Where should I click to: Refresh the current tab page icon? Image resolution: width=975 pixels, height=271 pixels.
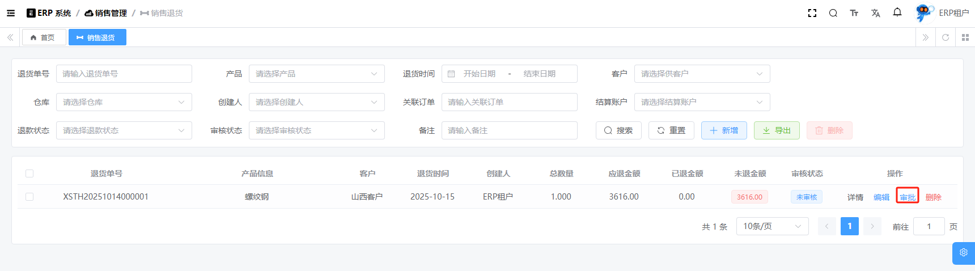[945, 37]
